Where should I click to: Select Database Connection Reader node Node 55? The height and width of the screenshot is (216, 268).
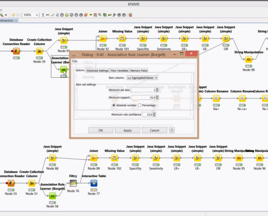tap(11, 183)
